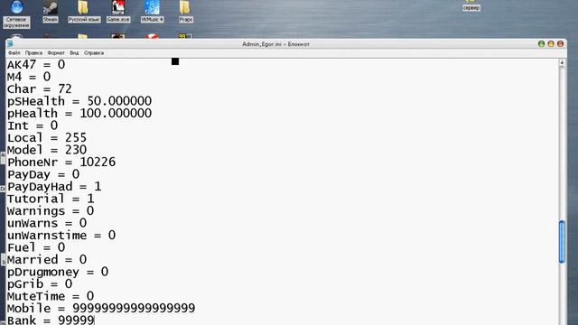Click the 'unWarns = 0' line

[x=47, y=223]
